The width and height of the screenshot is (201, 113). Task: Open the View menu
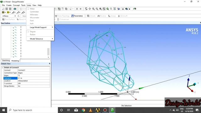[34, 5]
